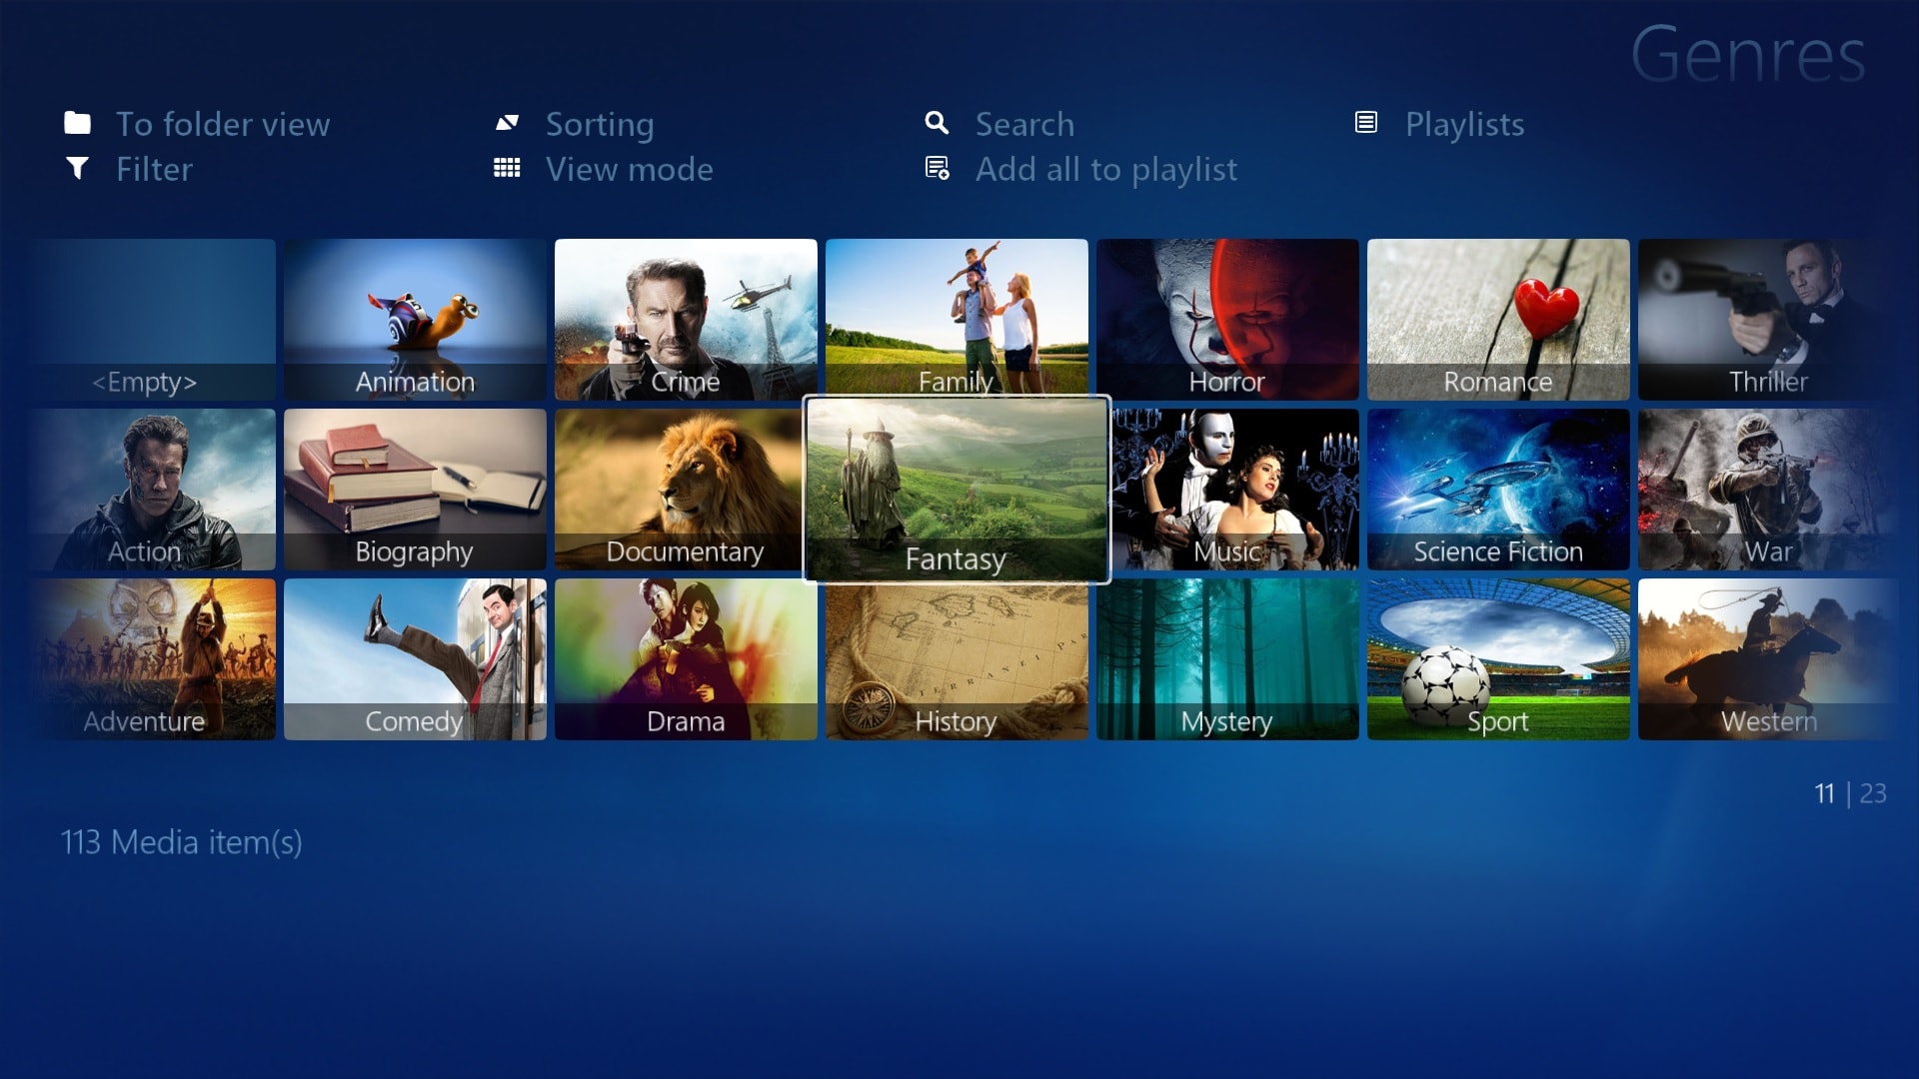Open the Filter option
This screenshot has width=1919, height=1079.
click(x=154, y=169)
